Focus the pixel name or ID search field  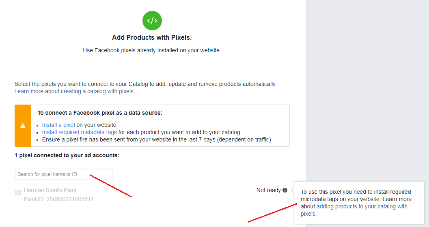click(x=64, y=174)
